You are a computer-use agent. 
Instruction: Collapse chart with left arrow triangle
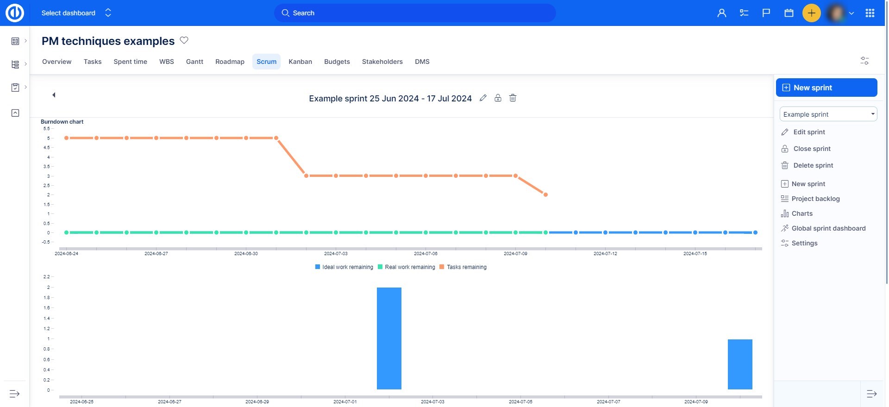point(54,95)
